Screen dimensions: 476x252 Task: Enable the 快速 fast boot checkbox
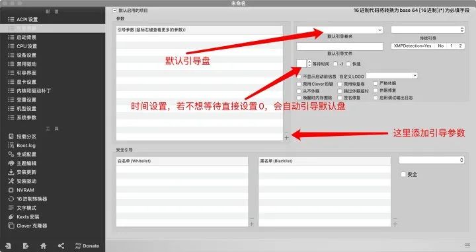(x=348, y=64)
